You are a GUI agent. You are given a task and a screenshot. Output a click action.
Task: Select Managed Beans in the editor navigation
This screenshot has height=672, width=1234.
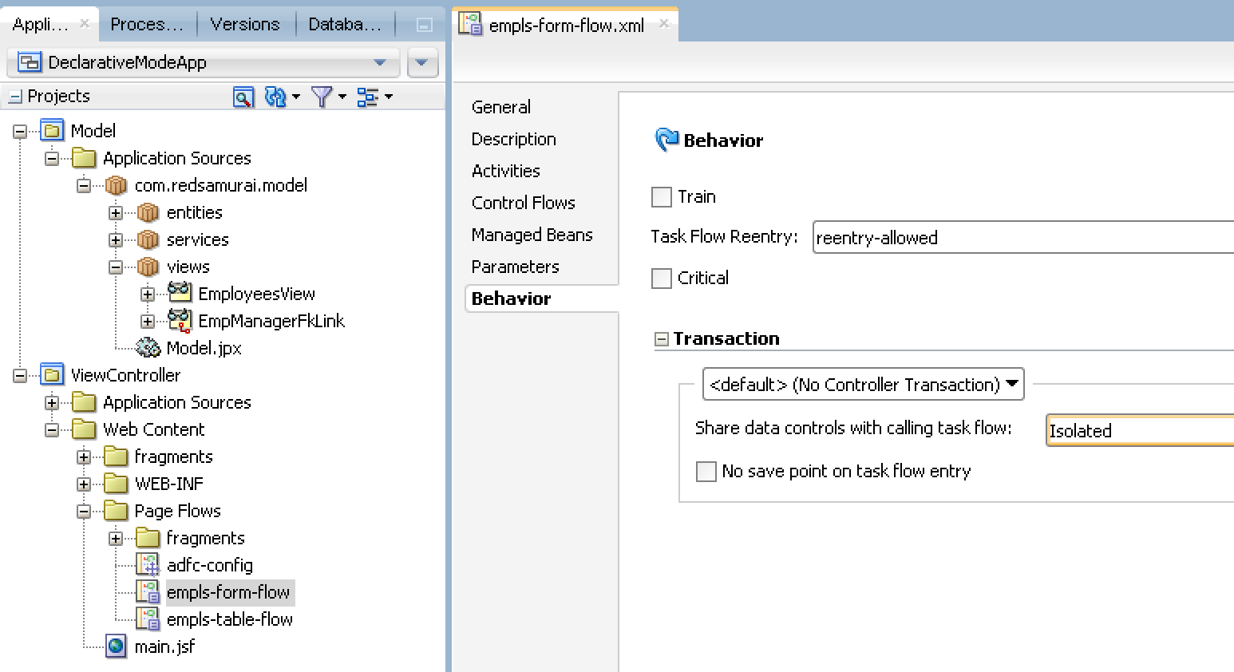(532, 234)
